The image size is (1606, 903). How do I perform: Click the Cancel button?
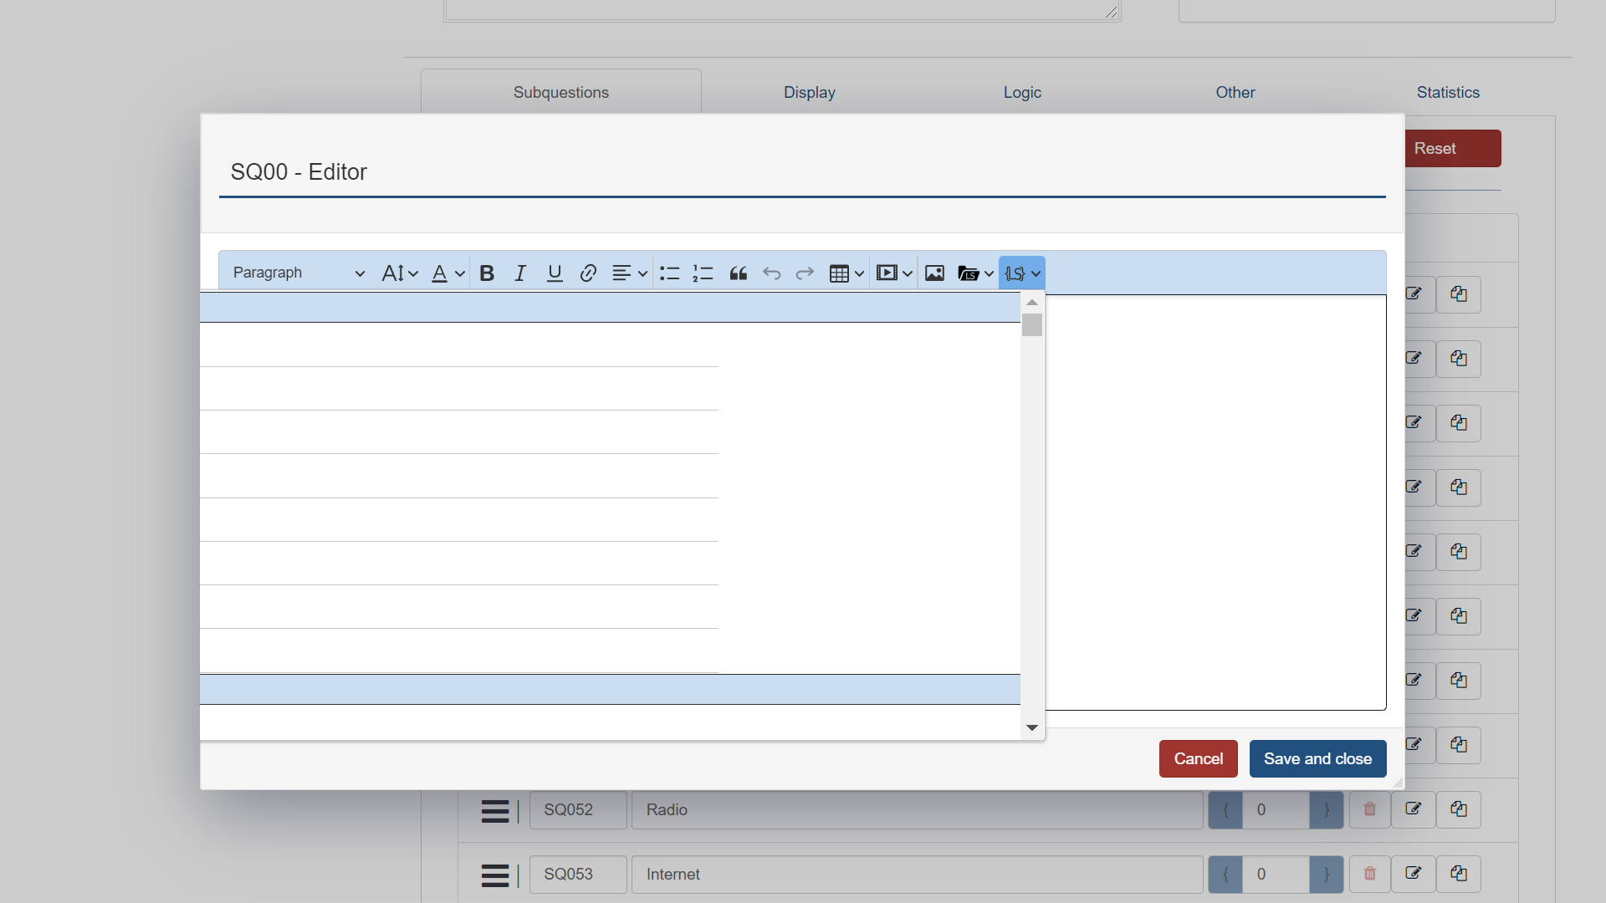click(1198, 758)
